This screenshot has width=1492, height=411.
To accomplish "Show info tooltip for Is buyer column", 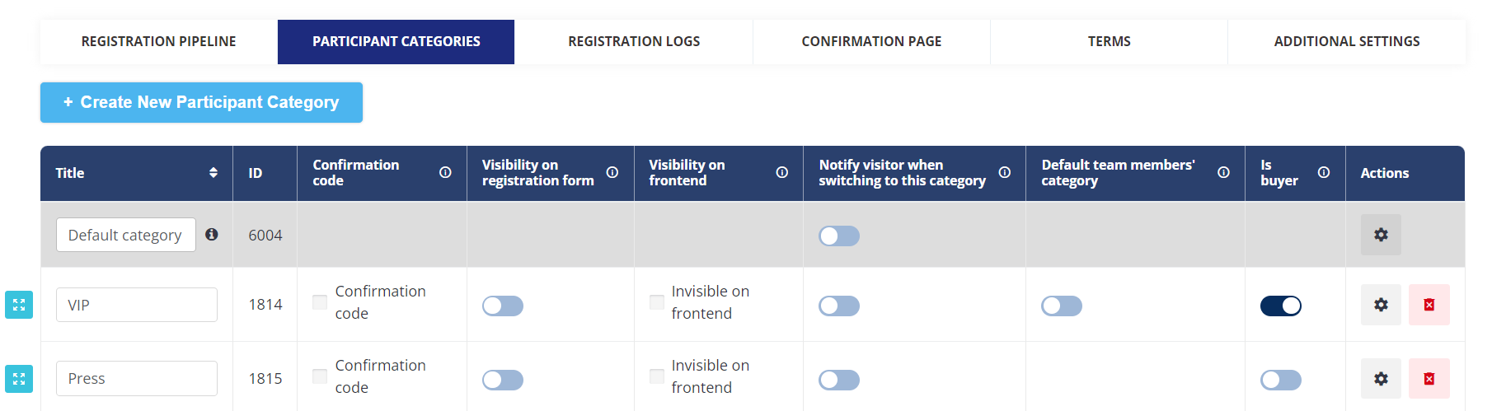I will [1324, 172].
